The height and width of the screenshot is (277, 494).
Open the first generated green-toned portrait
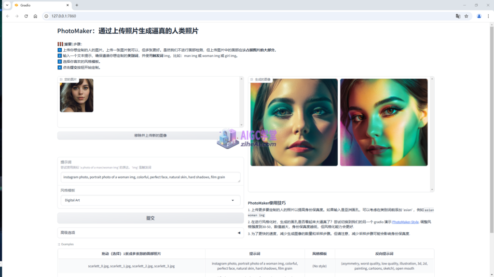point(294,122)
